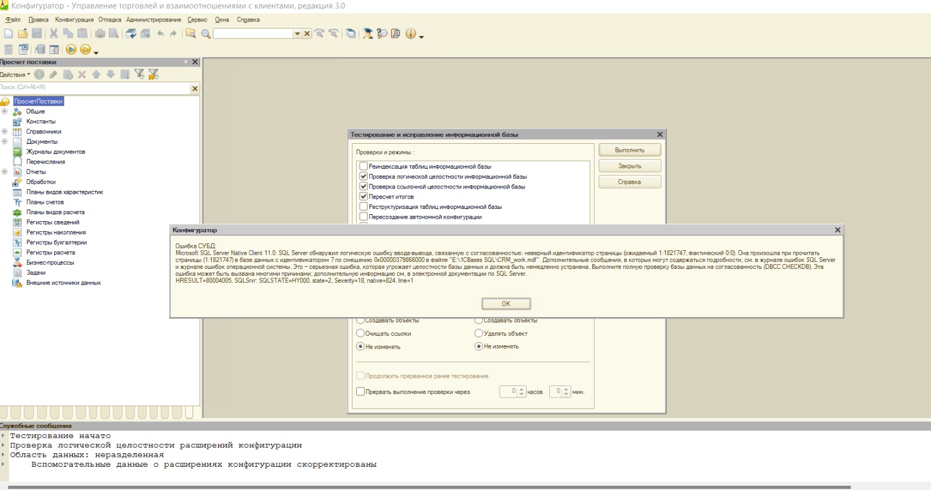Enable 'Реиндексация таблиц информационной базы' checkbox
931x490 pixels.
point(364,166)
